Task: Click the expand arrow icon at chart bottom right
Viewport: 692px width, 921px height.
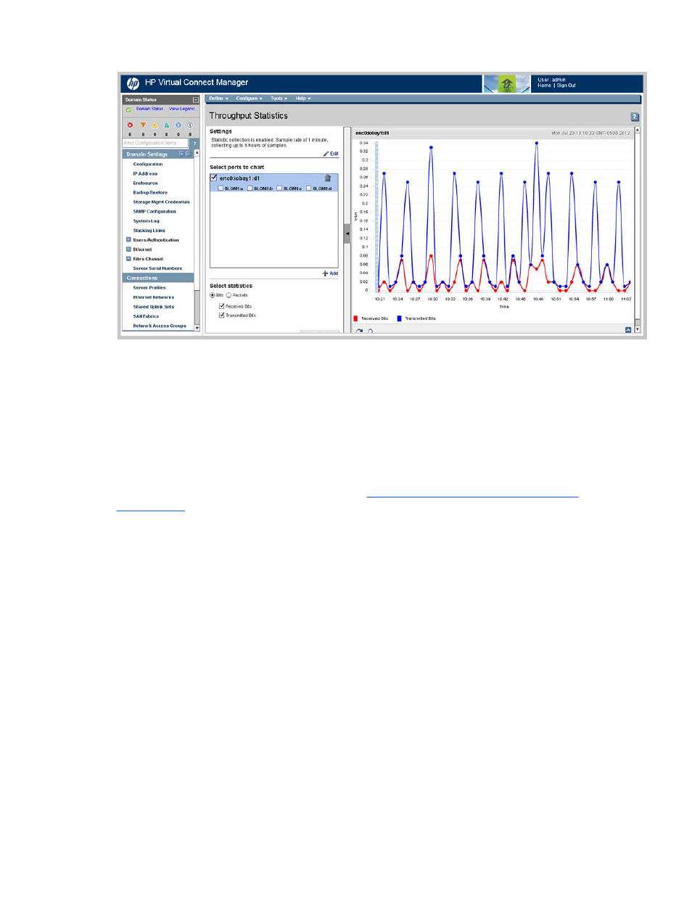Action: (x=628, y=330)
